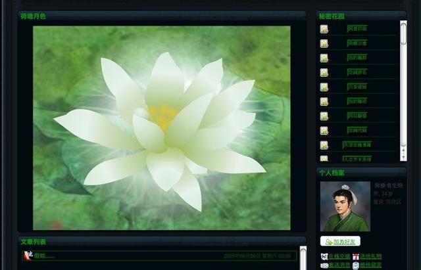Image resolution: width=421 pixels, height=270 pixels.
Task: Click the sixth icon in the 秘密花园 list
Action: pos(324,102)
